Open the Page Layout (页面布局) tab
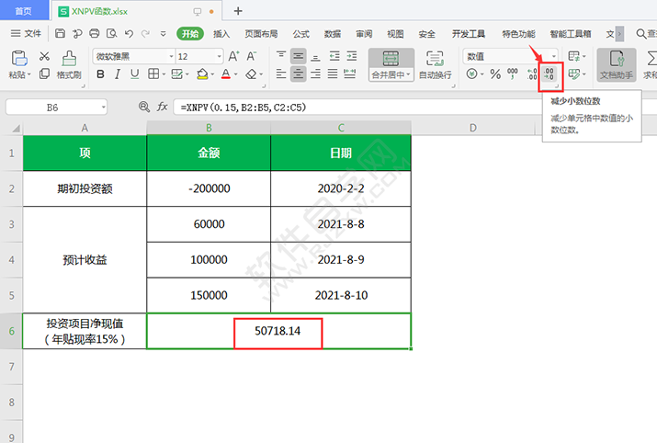This screenshot has width=657, height=443. 261,33
